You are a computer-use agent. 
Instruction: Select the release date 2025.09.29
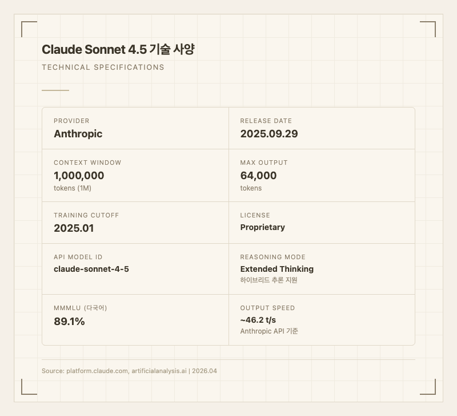268,134
